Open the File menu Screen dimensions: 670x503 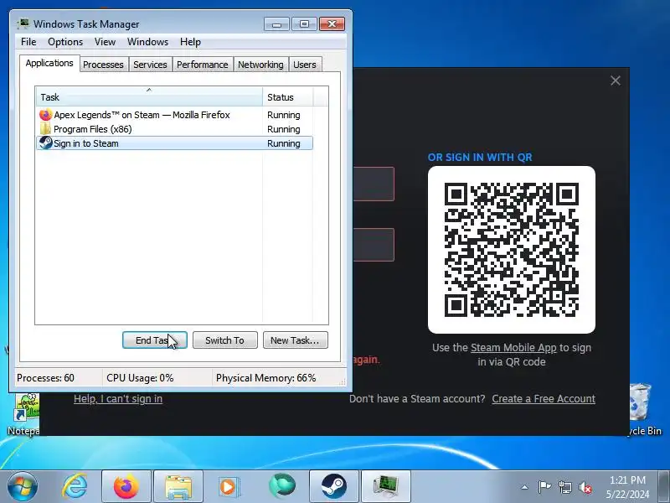28,42
